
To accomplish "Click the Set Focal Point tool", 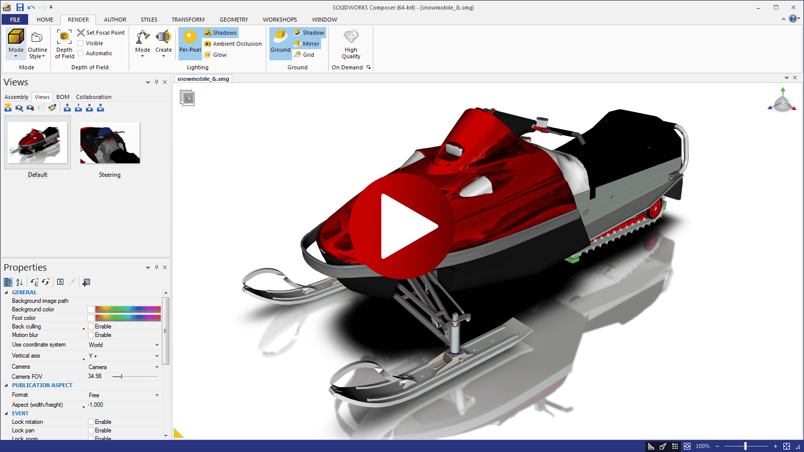I will pyautogui.click(x=101, y=33).
